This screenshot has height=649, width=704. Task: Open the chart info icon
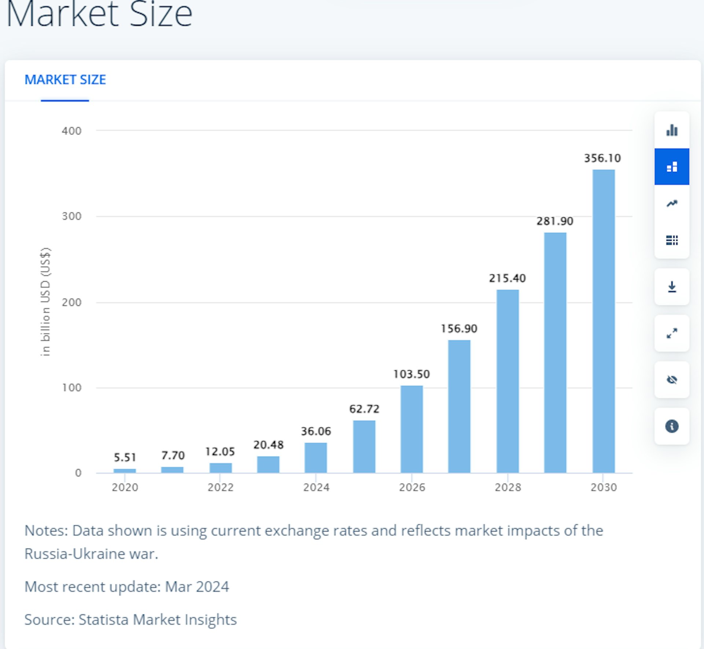pos(671,426)
